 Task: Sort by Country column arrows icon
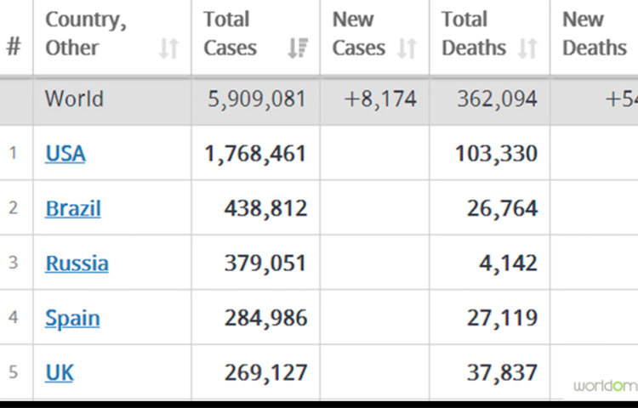click(169, 49)
